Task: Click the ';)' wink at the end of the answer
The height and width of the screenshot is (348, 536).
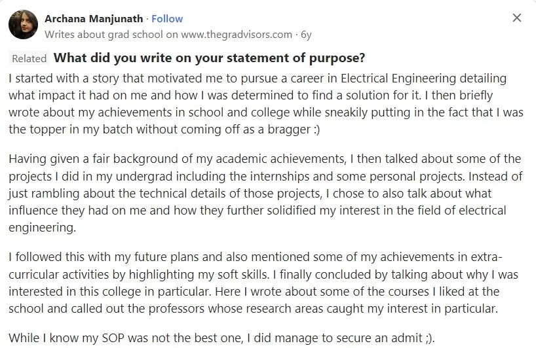Action: tap(429, 338)
